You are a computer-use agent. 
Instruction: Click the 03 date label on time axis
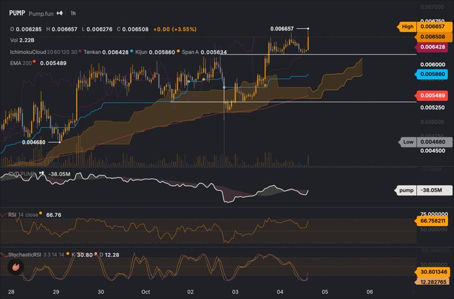tap(235, 292)
